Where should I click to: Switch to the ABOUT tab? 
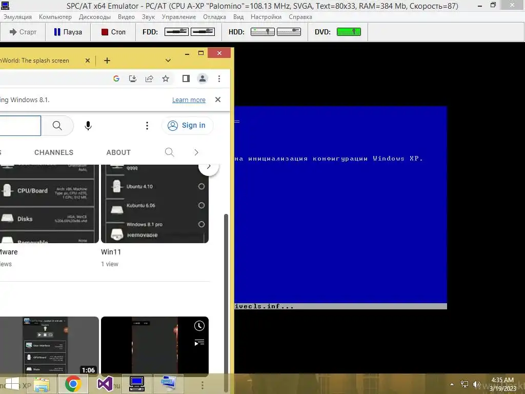118,152
